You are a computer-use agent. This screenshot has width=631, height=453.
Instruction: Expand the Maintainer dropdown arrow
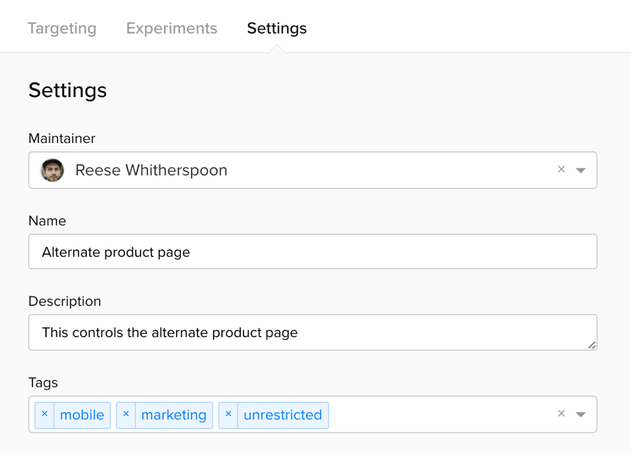(581, 170)
